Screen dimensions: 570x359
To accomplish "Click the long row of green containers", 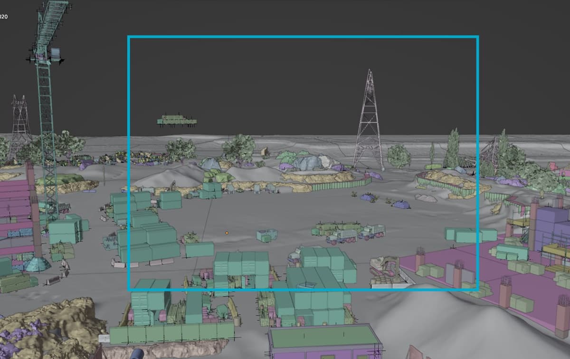I will click(171, 334).
